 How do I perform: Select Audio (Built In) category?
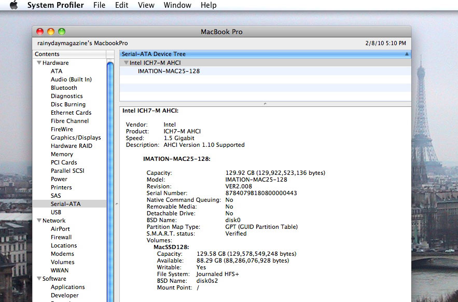71,79
